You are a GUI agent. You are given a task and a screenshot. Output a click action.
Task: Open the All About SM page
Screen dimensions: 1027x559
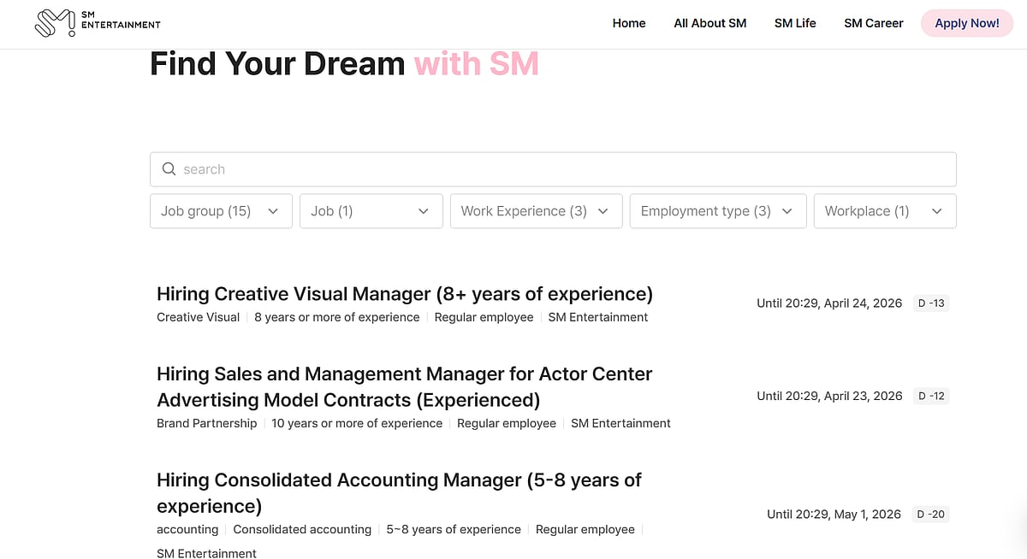[709, 23]
